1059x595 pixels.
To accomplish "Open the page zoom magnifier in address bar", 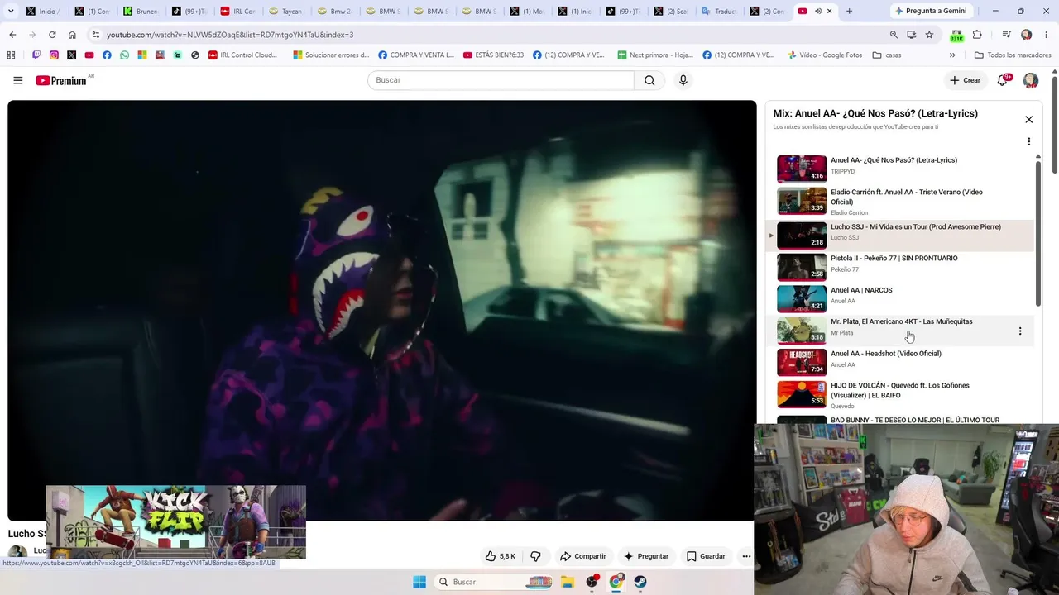I will click(894, 35).
